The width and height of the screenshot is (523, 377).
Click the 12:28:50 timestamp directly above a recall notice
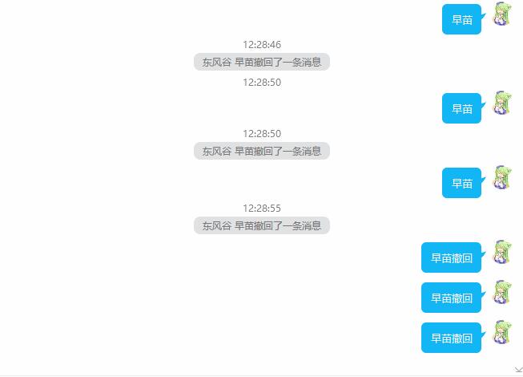pyautogui.click(x=262, y=134)
